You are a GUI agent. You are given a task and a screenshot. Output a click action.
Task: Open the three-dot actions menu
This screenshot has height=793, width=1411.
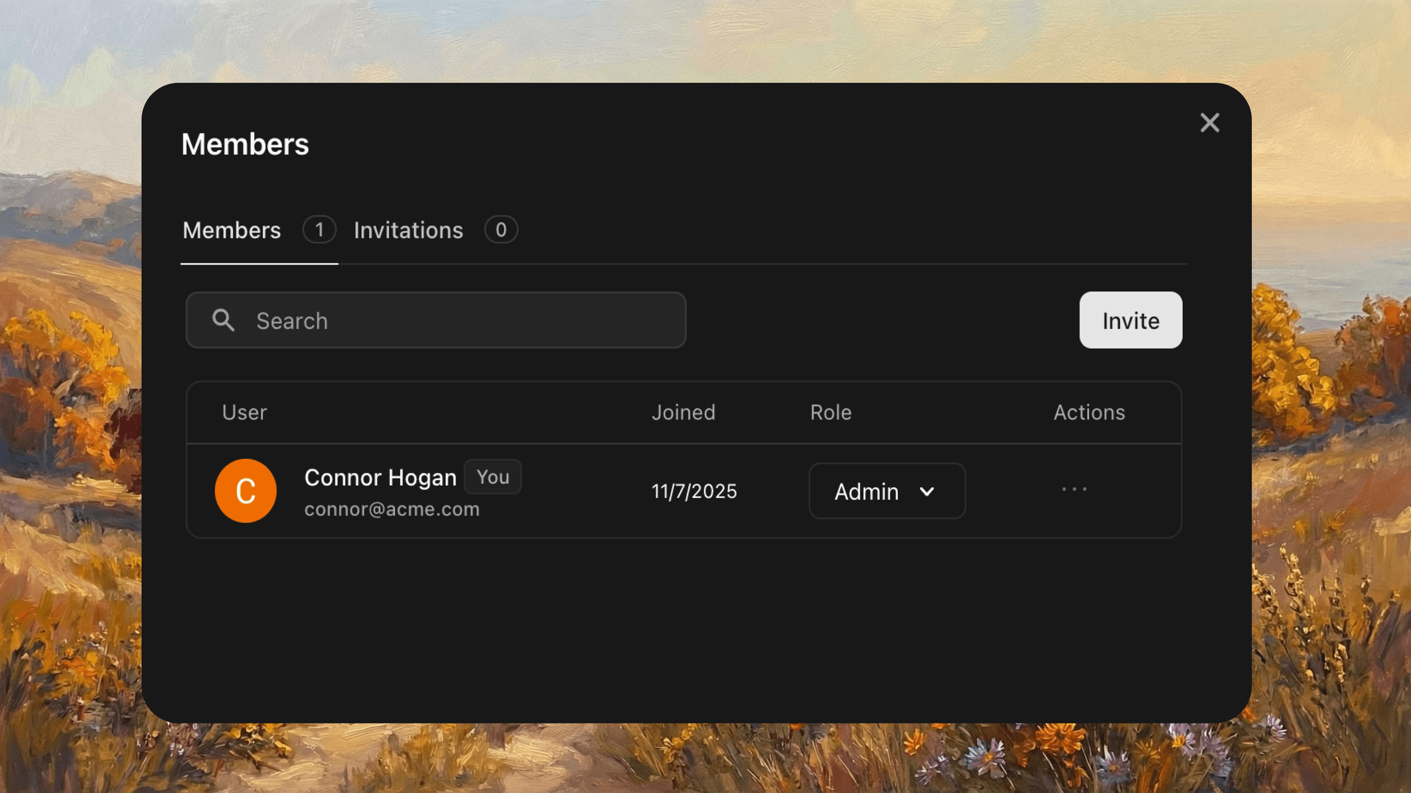click(1074, 489)
